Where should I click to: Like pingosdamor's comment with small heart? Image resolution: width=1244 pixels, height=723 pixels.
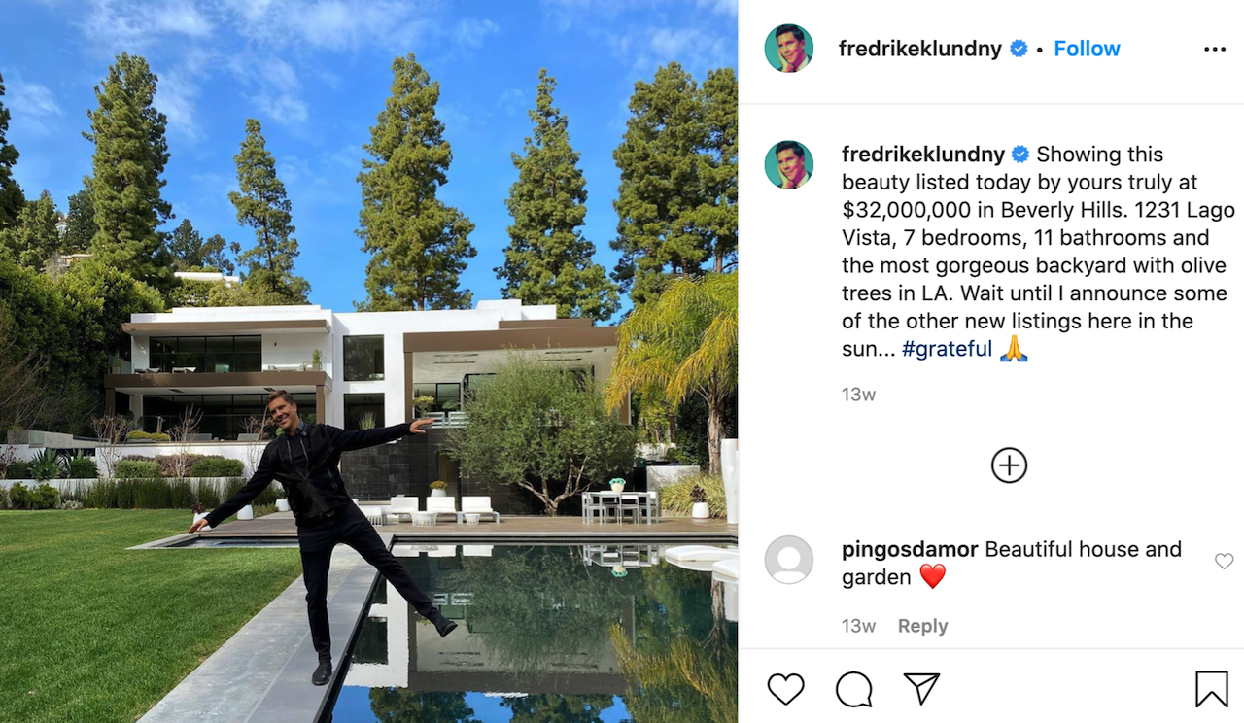(x=1224, y=561)
